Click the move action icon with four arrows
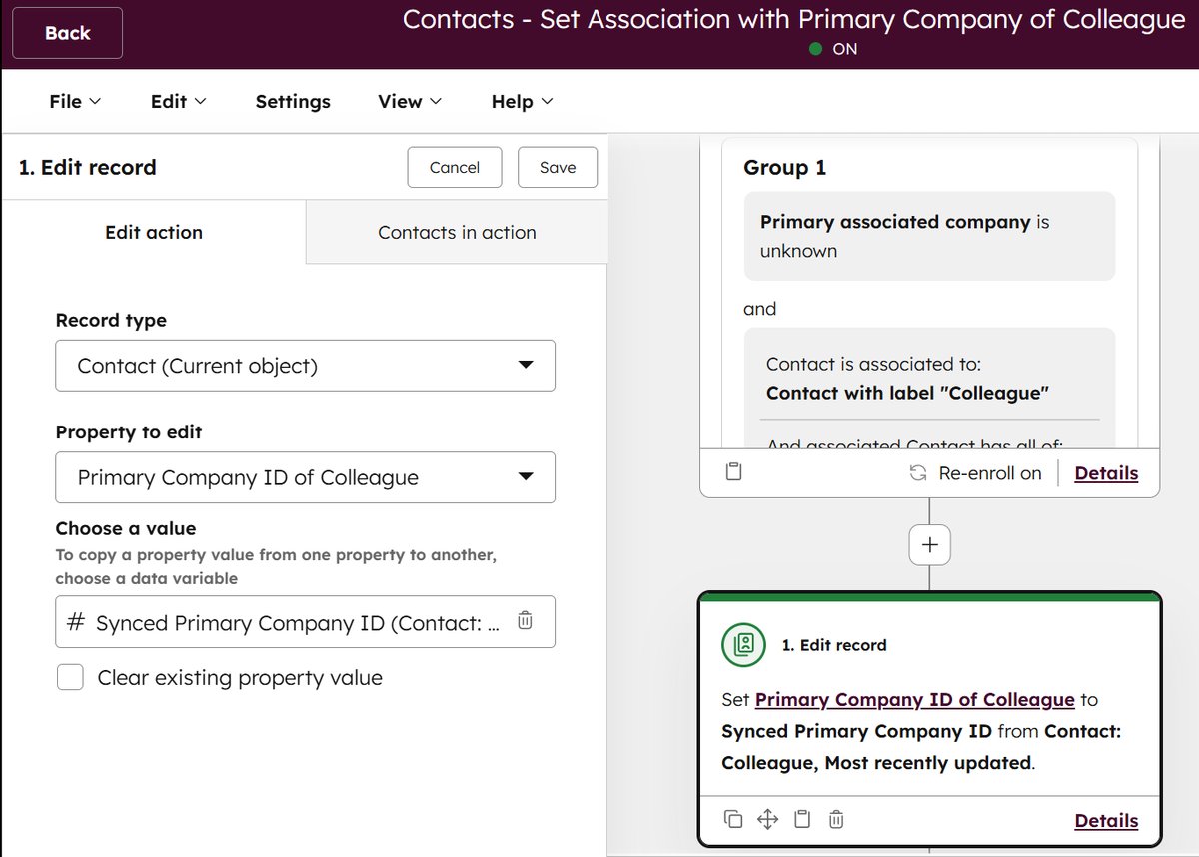 pyautogui.click(x=767, y=818)
